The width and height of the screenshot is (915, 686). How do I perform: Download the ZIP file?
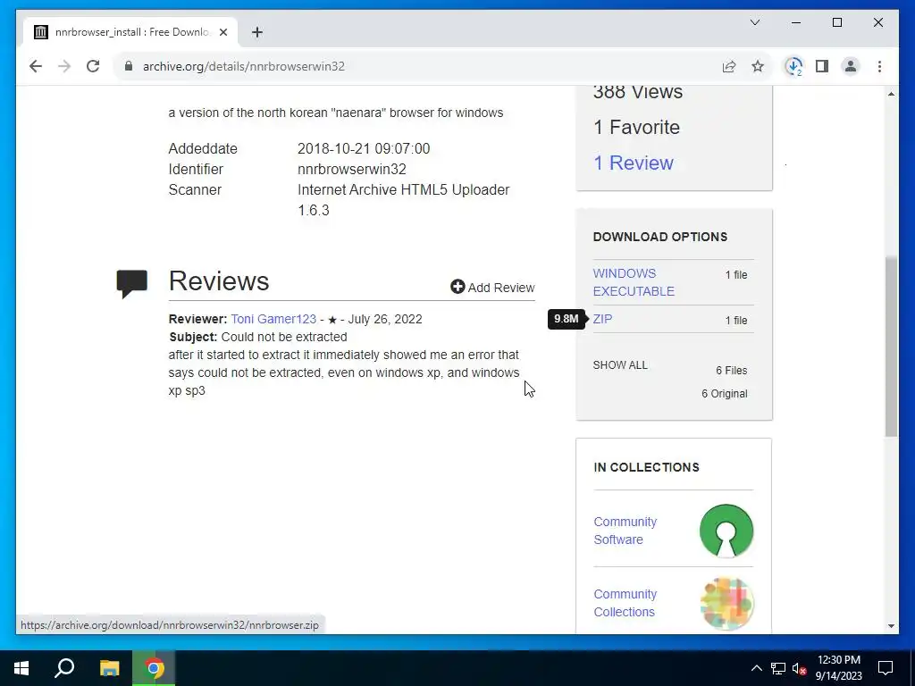(x=602, y=319)
